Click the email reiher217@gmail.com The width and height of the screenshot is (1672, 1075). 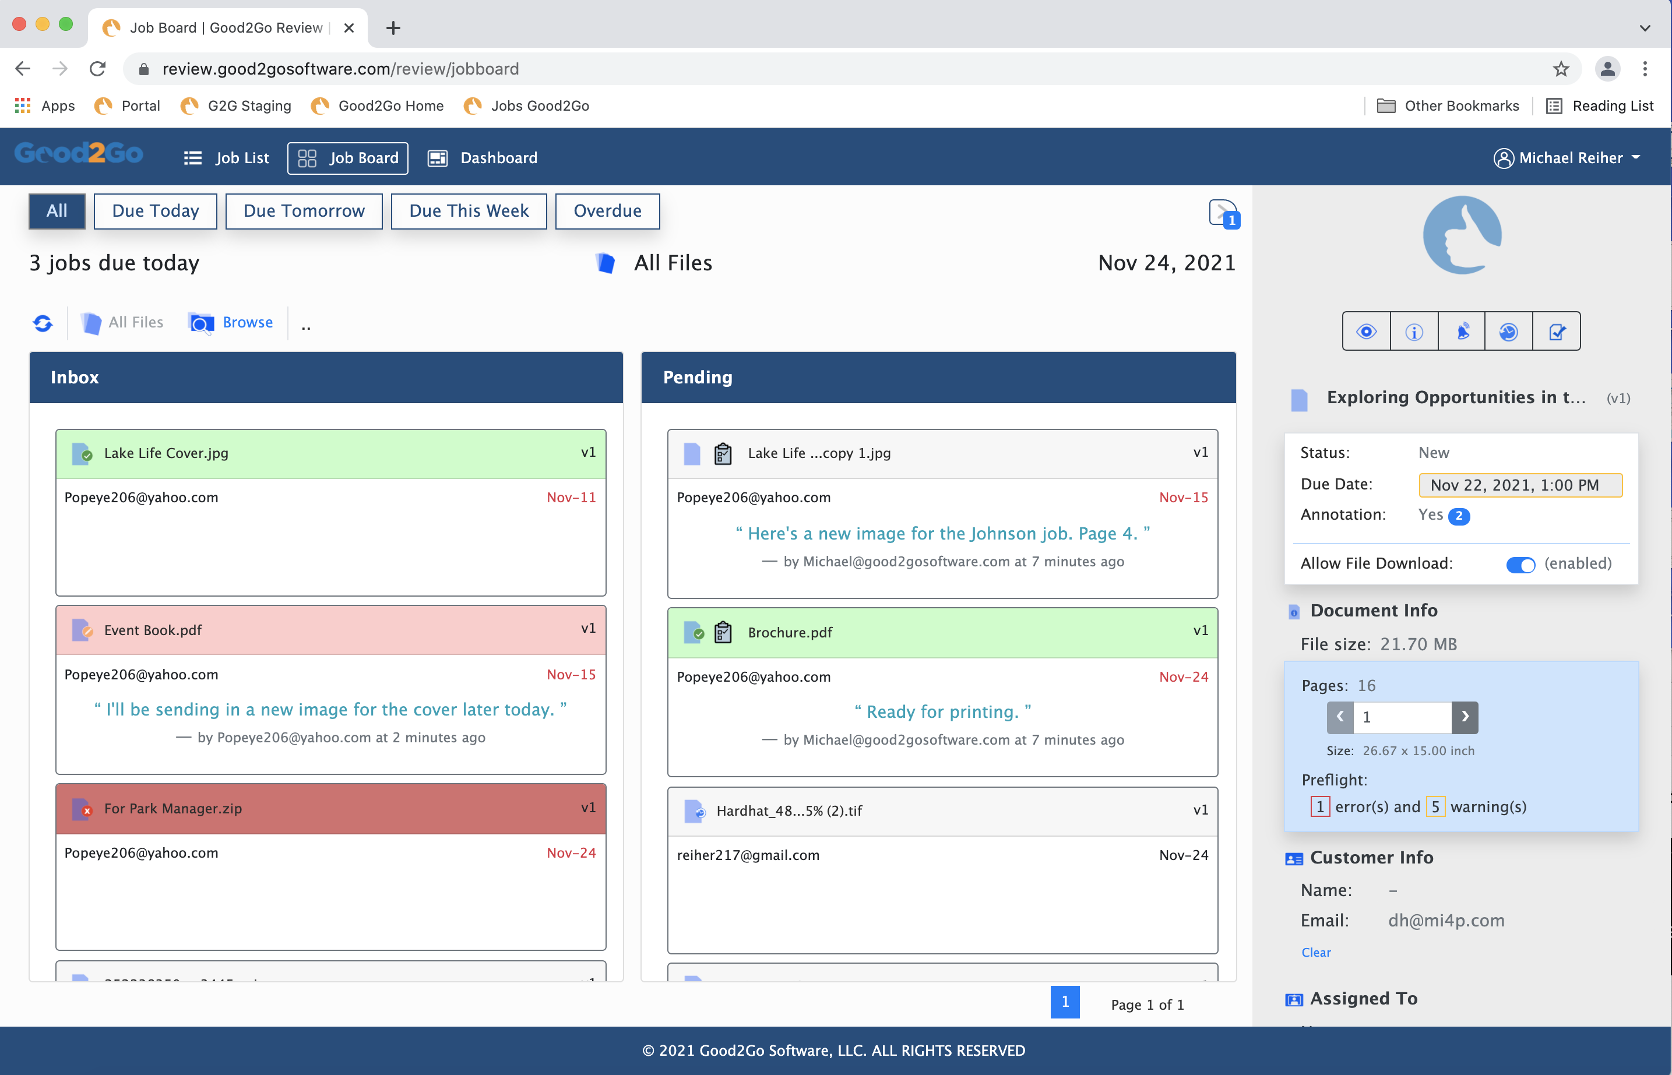[748, 856]
